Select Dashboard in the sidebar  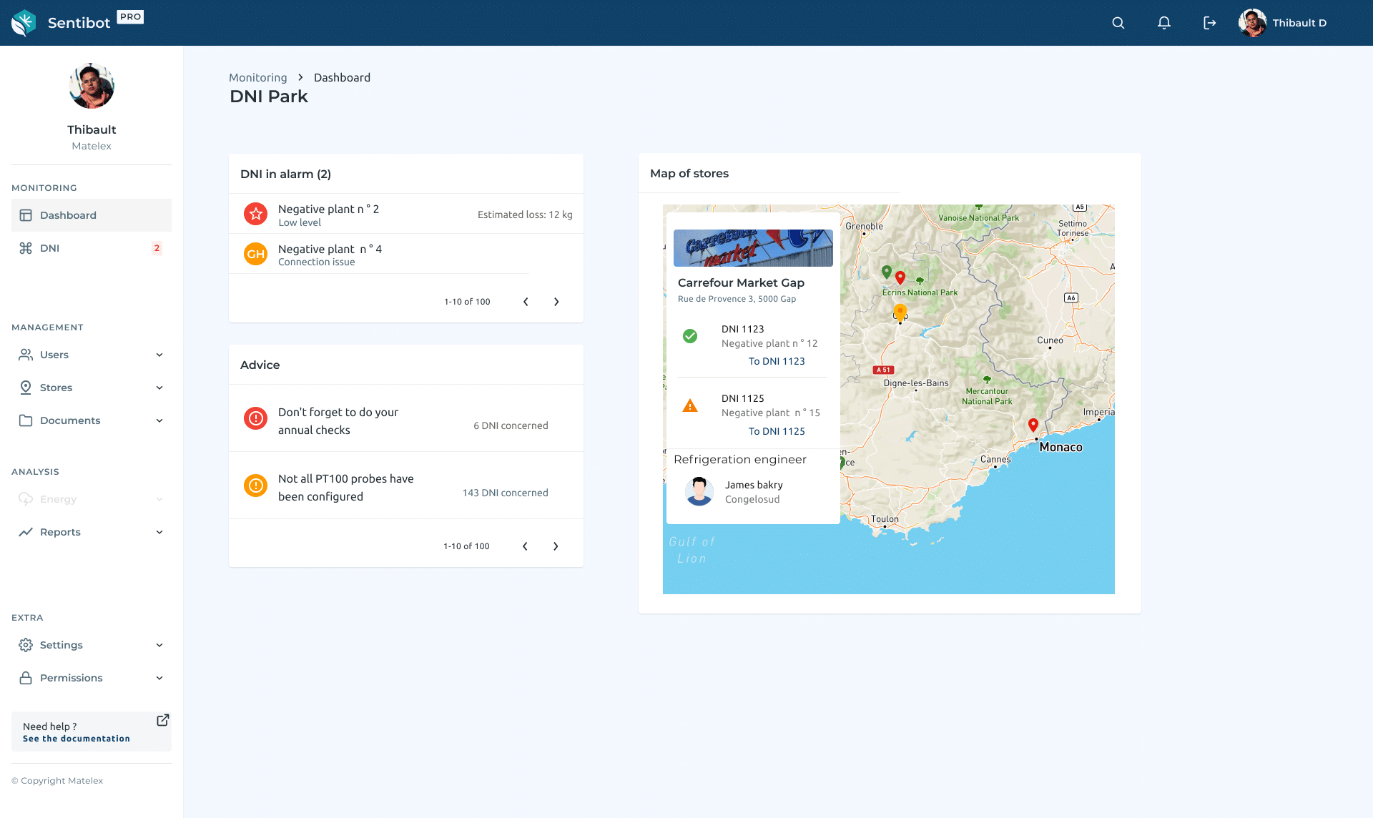coord(68,215)
